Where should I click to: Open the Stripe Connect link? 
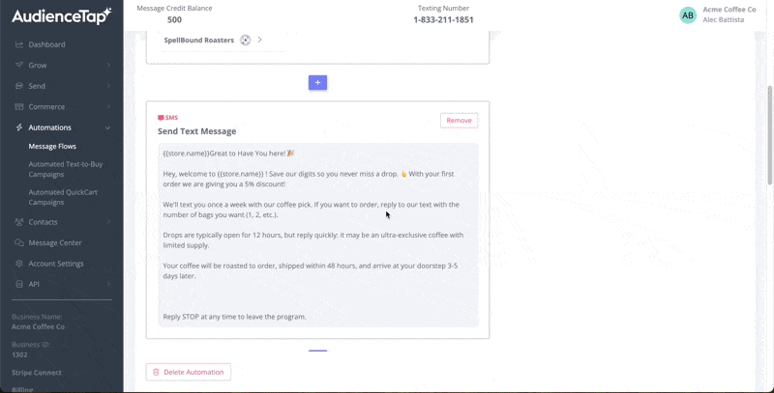(37, 373)
